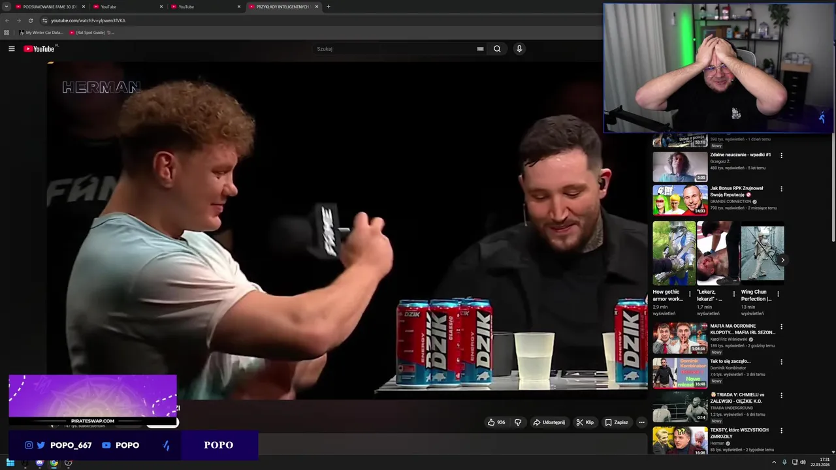Open more actions ellipsis under the video
This screenshot has width=836, height=470.
[x=641, y=422]
